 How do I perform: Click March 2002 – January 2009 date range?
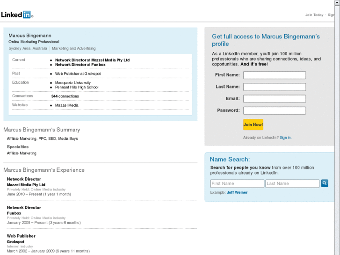(48, 251)
